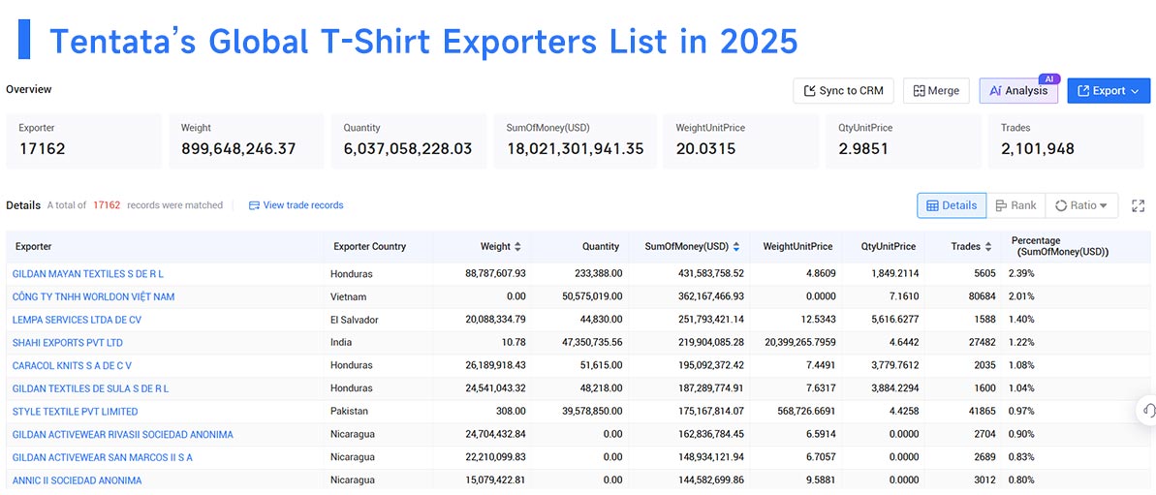This screenshot has width=1156, height=495.
Task: Sort table by Trades column
Action: (986, 247)
